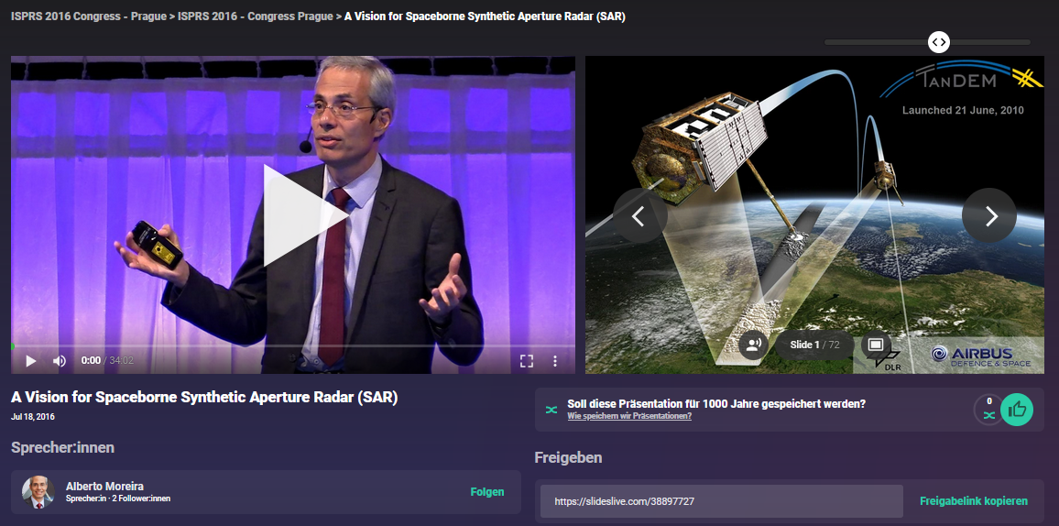Click the green thumbs-up vote button
1059x526 pixels.
pyautogui.click(x=1017, y=410)
